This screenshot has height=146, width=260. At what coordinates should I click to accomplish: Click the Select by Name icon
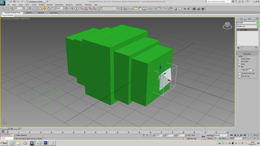point(30,8)
